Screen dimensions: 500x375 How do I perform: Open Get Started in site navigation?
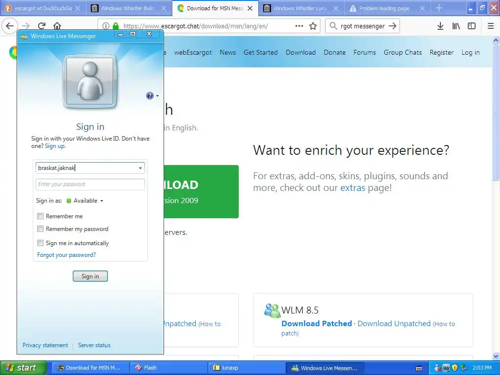point(261,52)
